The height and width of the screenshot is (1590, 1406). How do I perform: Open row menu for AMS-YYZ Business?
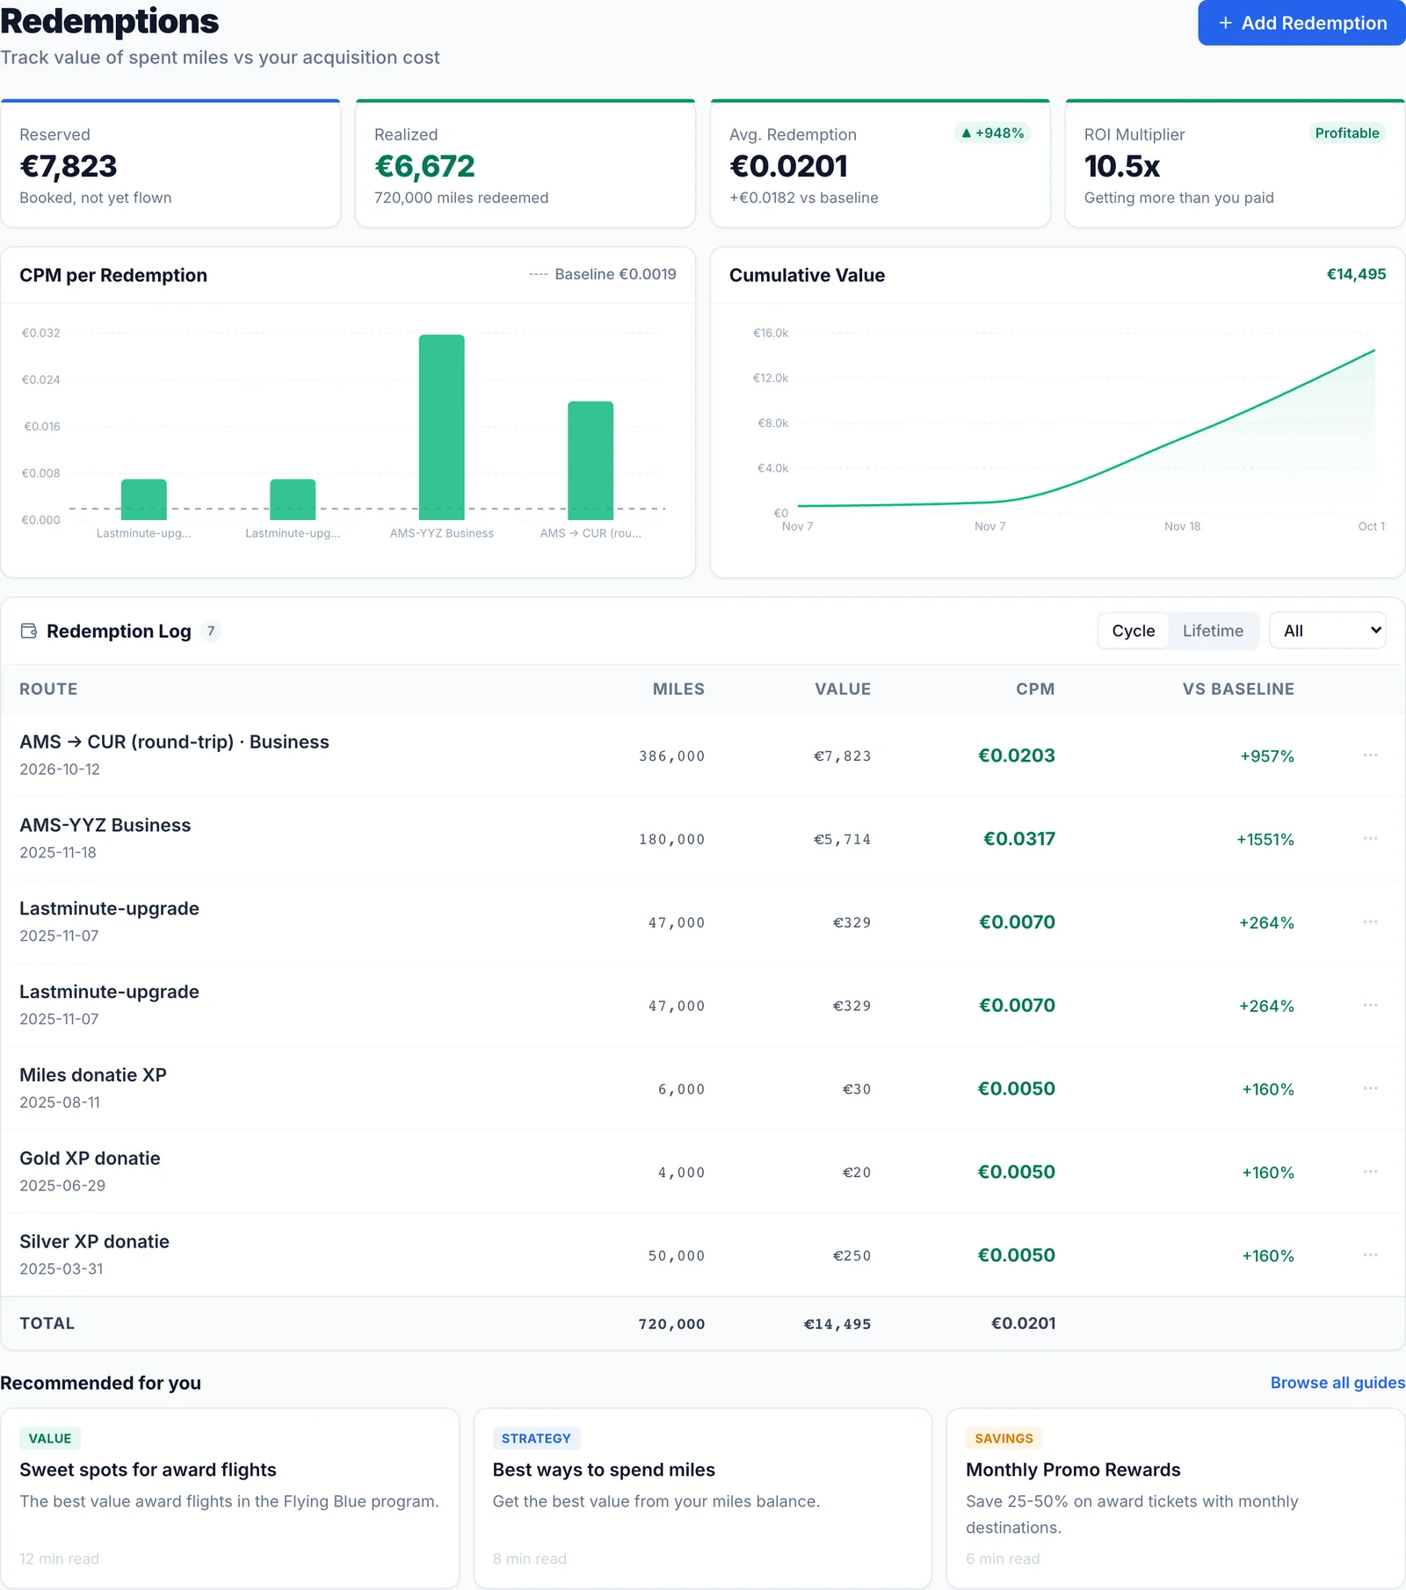tap(1370, 839)
